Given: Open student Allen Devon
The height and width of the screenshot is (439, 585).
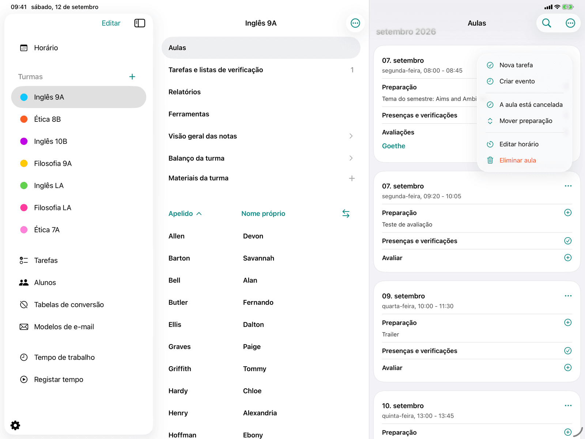Looking at the screenshot, I should coord(261,236).
